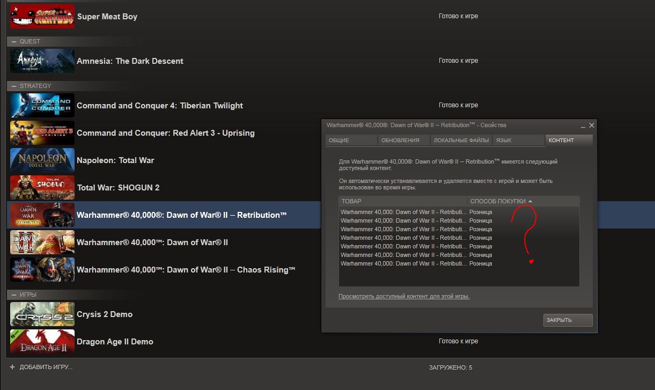Select Amnesia: The Dark Descent title
The height and width of the screenshot is (390, 655).
pos(130,61)
